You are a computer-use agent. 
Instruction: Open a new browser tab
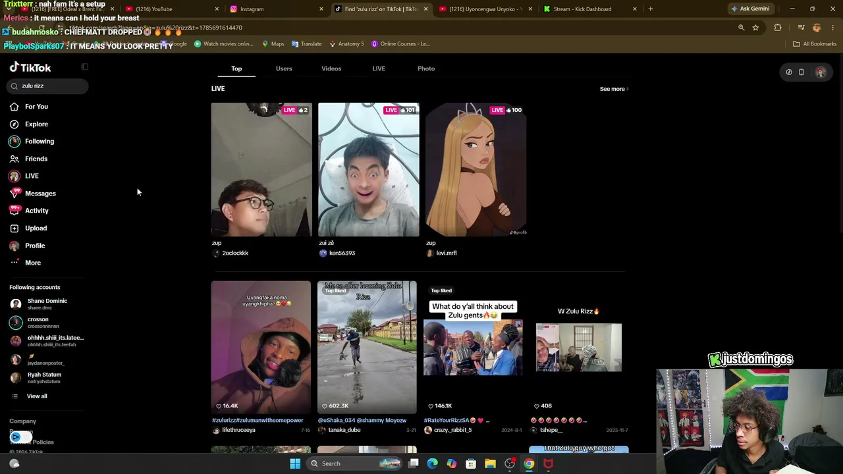(x=650, y=9)
